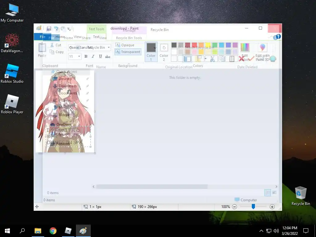Click the Text Tools contextual tab header

click(96, 29)
